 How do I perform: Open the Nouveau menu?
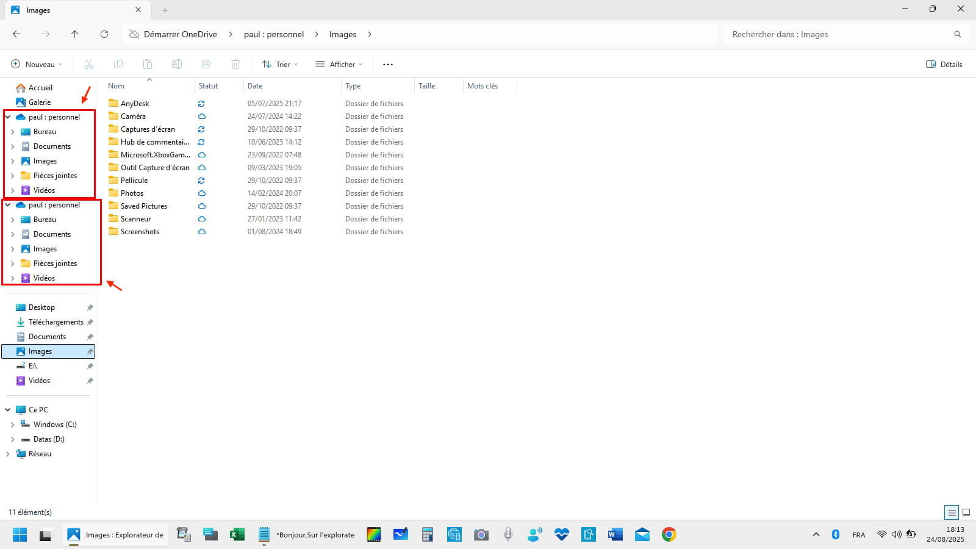coord(37,64)
